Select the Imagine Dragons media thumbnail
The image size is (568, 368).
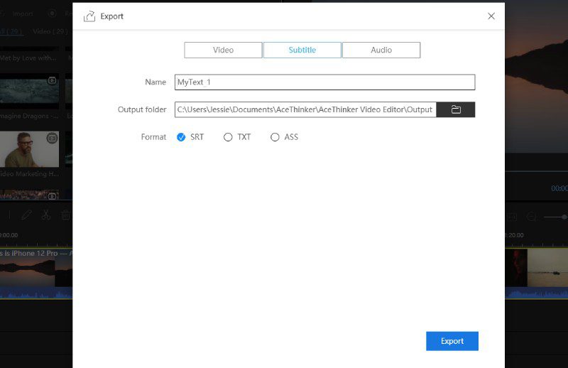(x=29, y=92)
